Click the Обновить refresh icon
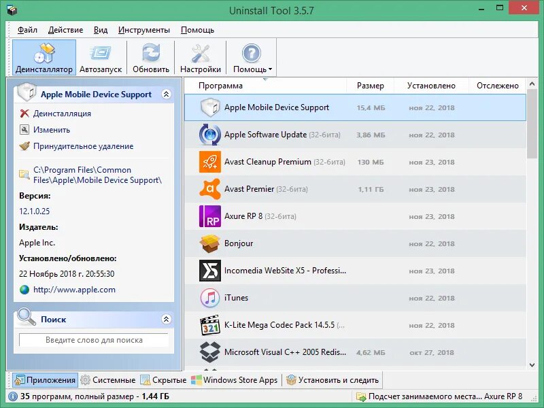Image resolution: width=544 pixels, height=408 pixels. tap(151, 53)
